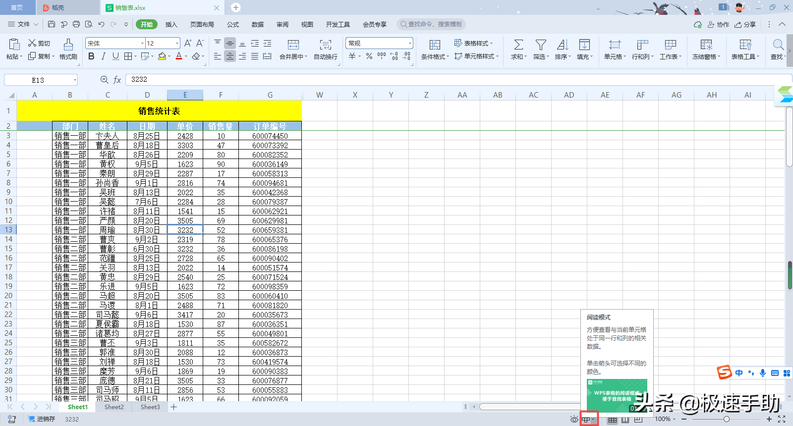Click the Undo arrow icon
Screen dimensions: 793x426
tap(101, 24)
